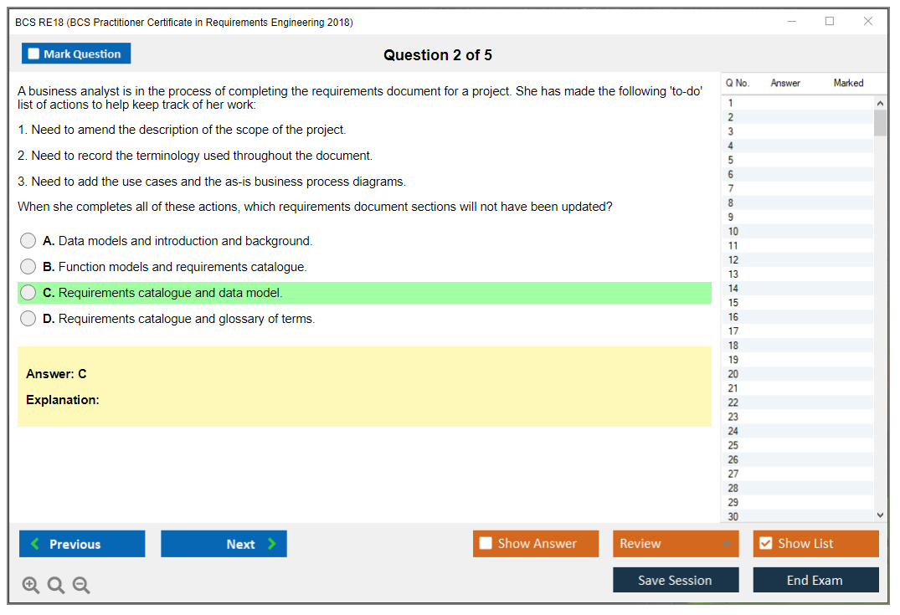Click the End Exam button
Image resolution: width=900 pixels, height=615 pixels.
(815, 580)
